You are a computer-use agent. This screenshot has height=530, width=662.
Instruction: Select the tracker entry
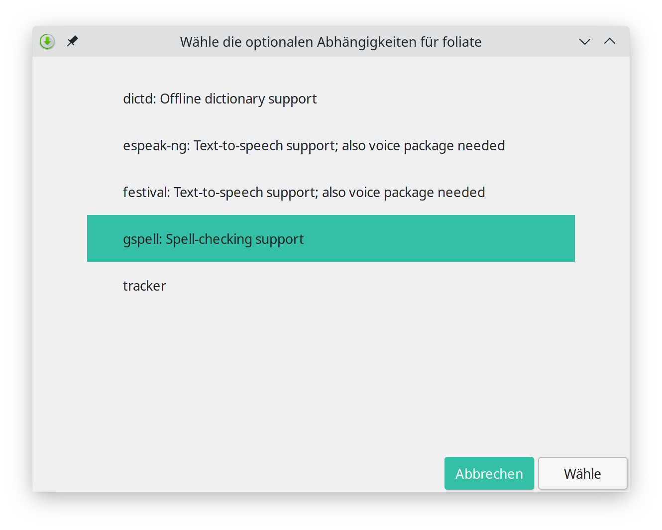331,286
